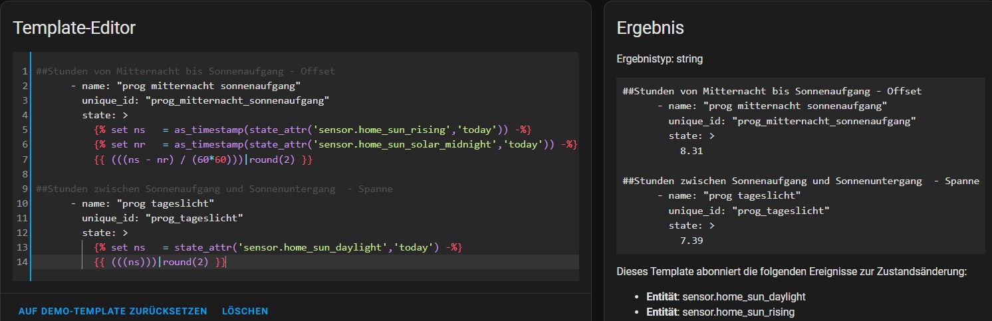Click the Template-Editor heading
The image size is (992, 321).
click(74, 28)
